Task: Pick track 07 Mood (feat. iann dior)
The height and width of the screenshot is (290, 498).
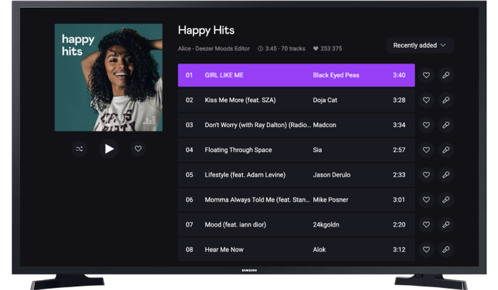Action: point(296,225)
